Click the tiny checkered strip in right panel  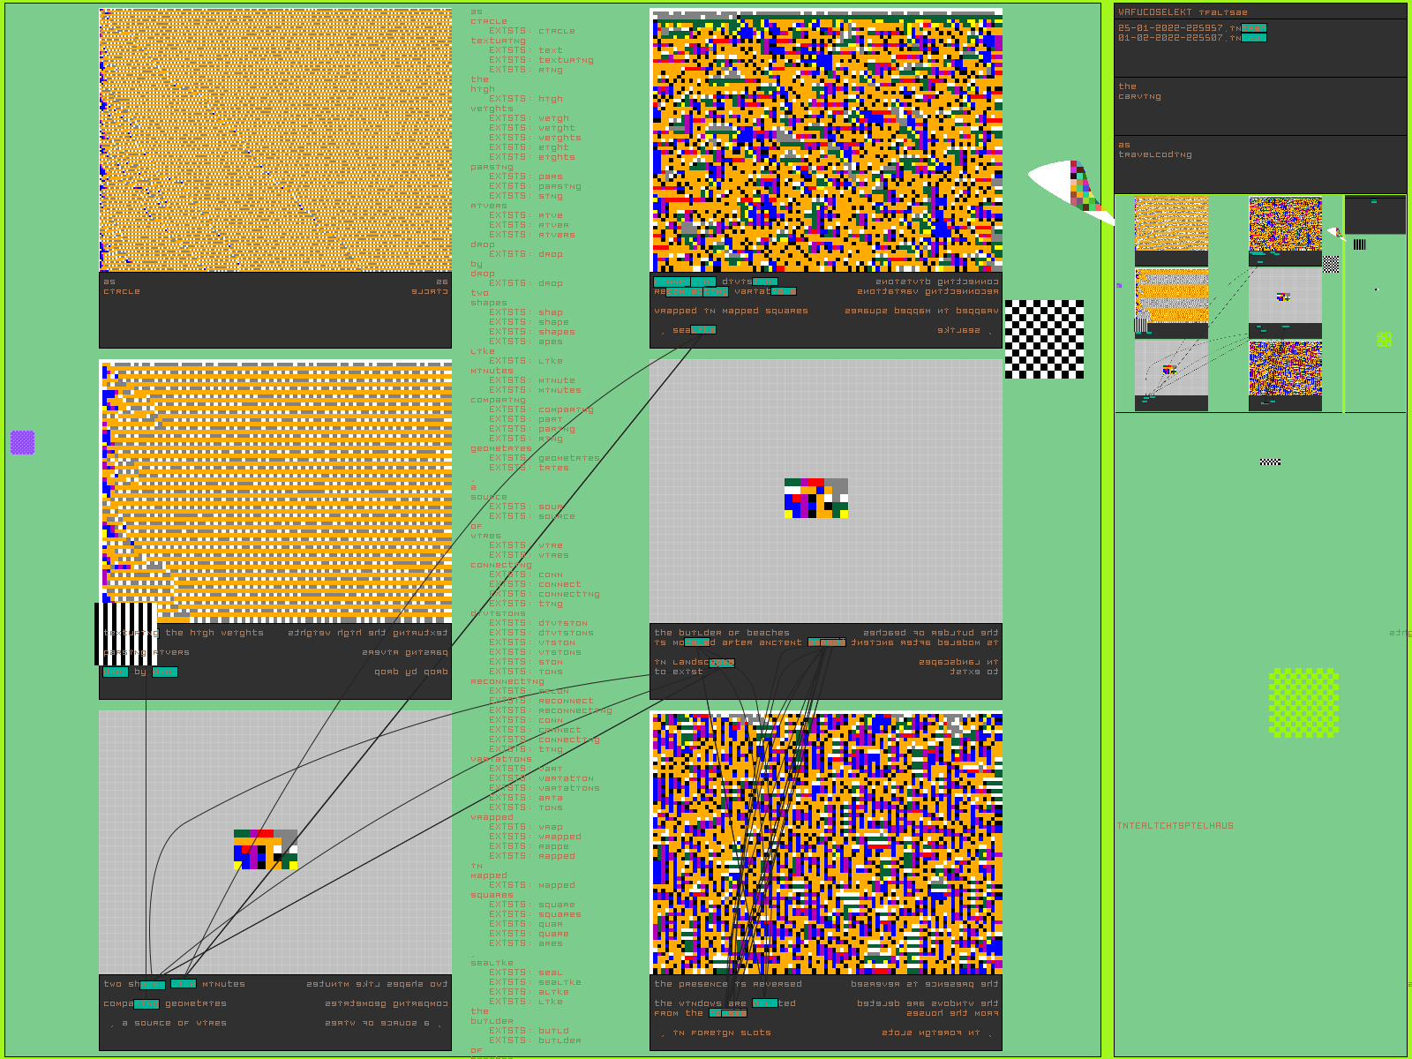1270,462
